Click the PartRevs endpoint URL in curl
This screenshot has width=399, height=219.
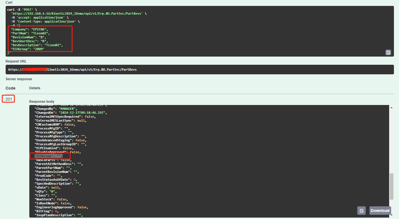click(77, 14)
